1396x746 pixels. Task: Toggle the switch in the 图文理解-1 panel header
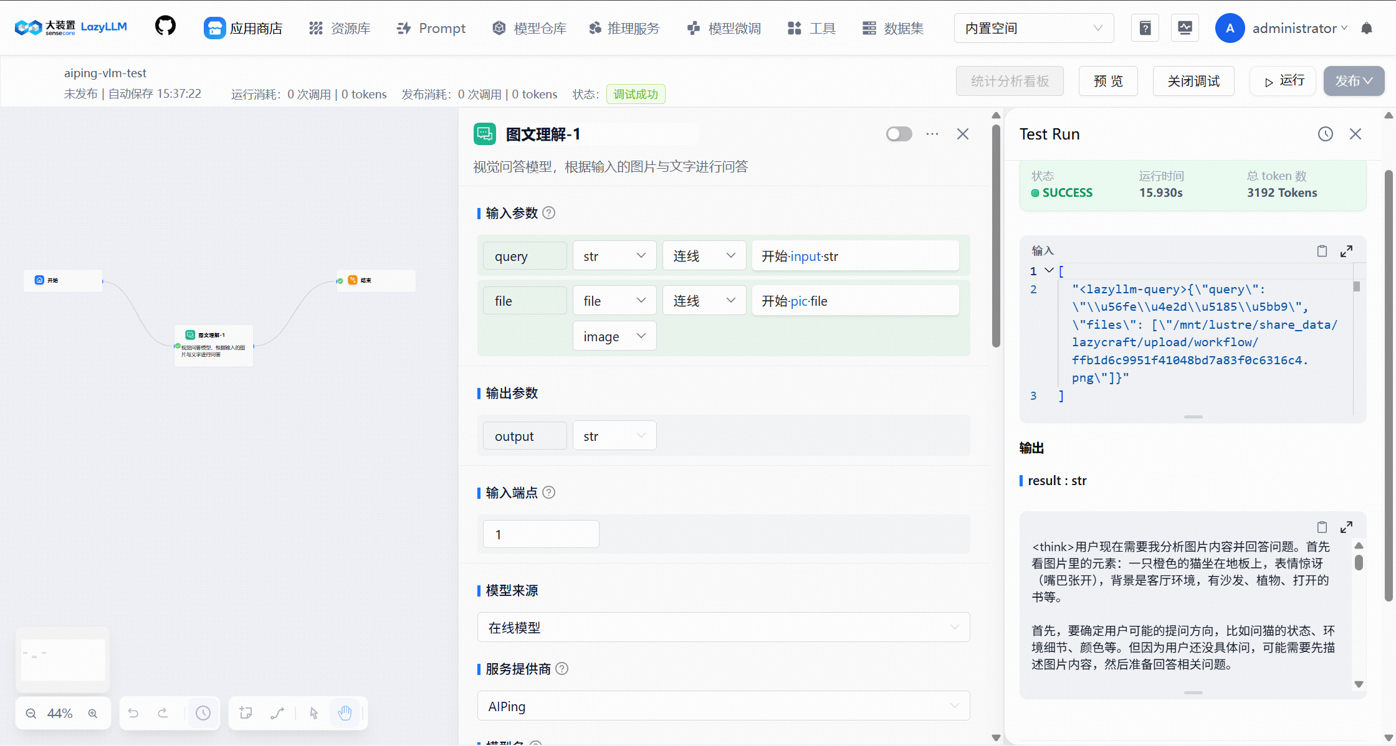[899, 133]
